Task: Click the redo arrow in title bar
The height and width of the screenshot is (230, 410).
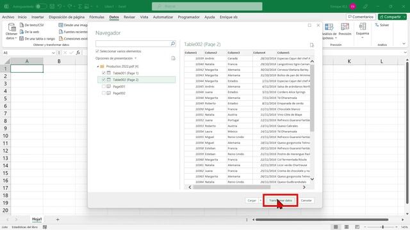Action: (x=70, y=6)
